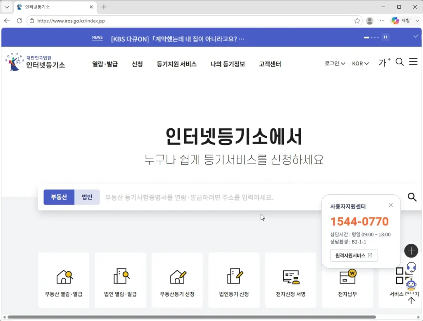Click the scroll-to-top arrow icon
423x321 pixels.
pyautogui.click(x=411, y=300)
